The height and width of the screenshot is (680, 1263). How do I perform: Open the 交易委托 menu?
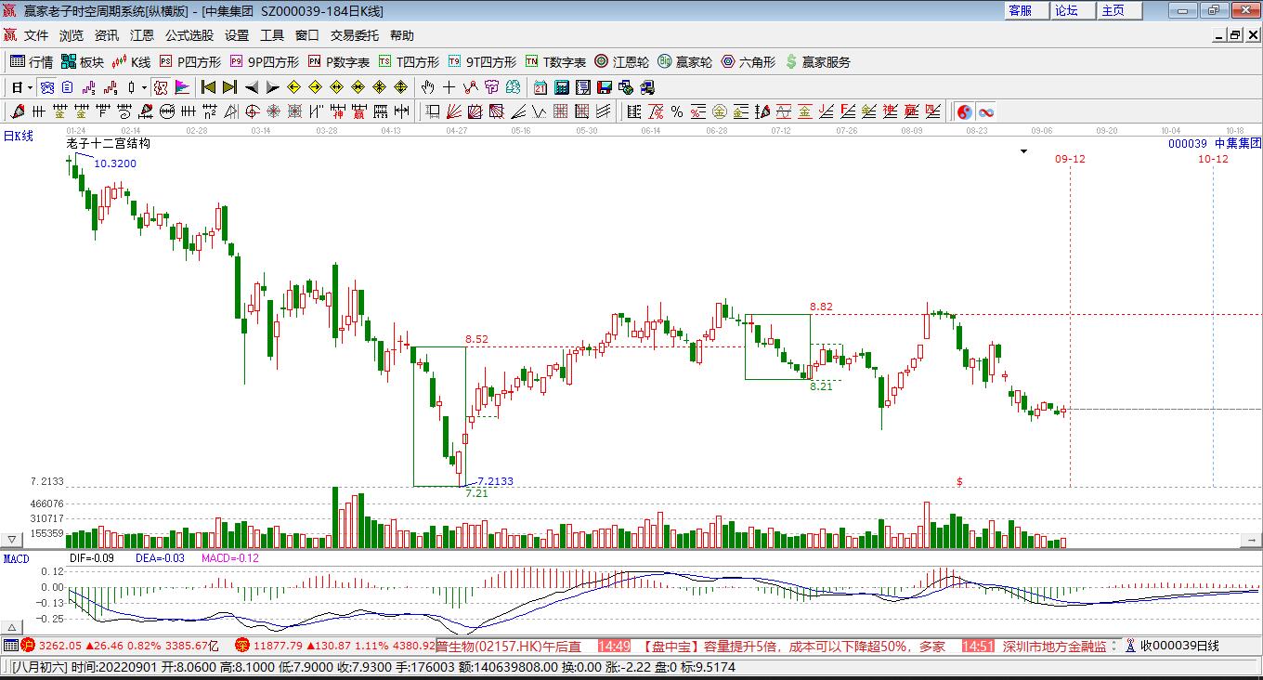355,35
